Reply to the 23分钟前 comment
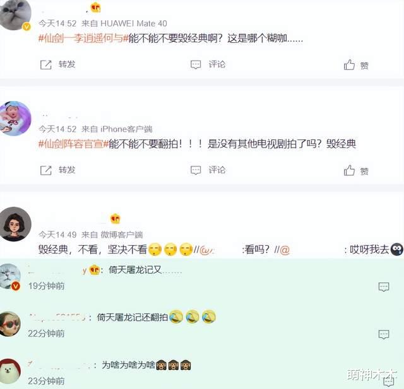This screenshot has height=389, width=404. tap(389, 382)
